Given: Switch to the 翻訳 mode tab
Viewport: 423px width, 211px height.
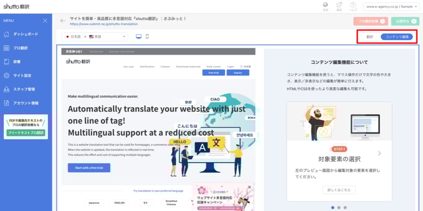Looking at the screenshot, I should click(370, 37).
